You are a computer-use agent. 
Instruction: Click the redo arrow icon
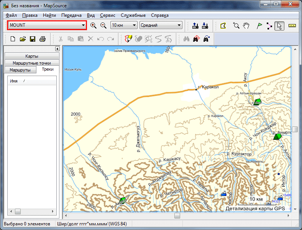coord(110,39)
